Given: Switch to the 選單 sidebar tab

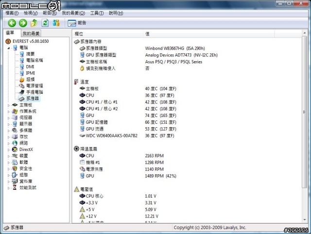Looking at the screenshot, I should tap(10, 33).
